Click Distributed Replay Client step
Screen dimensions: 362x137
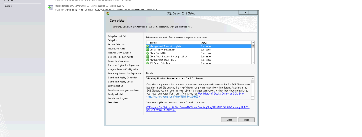point(120,82)
